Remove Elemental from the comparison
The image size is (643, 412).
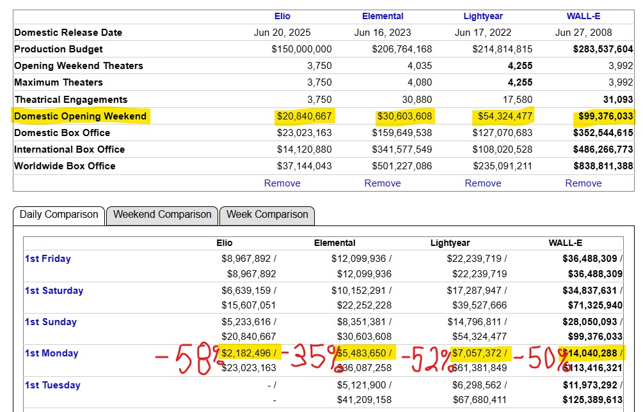[383, 183]
